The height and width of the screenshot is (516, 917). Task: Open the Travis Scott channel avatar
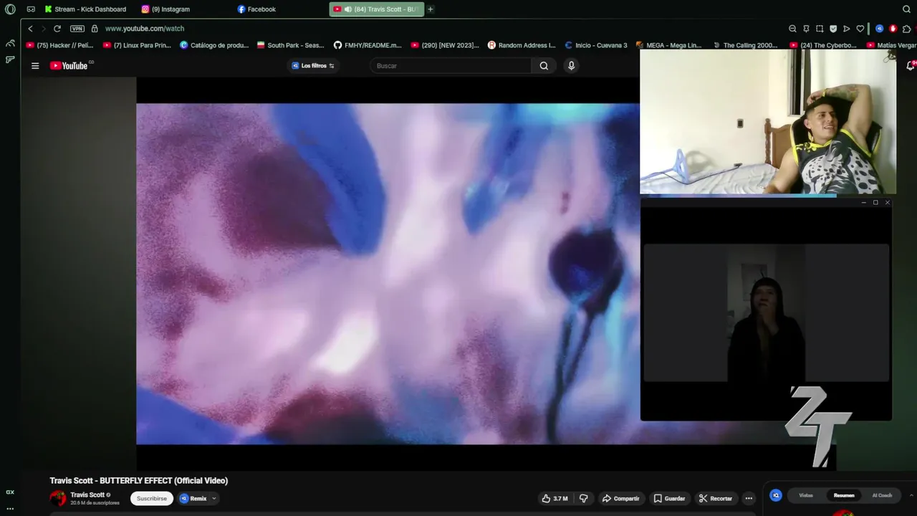[58, 498]
